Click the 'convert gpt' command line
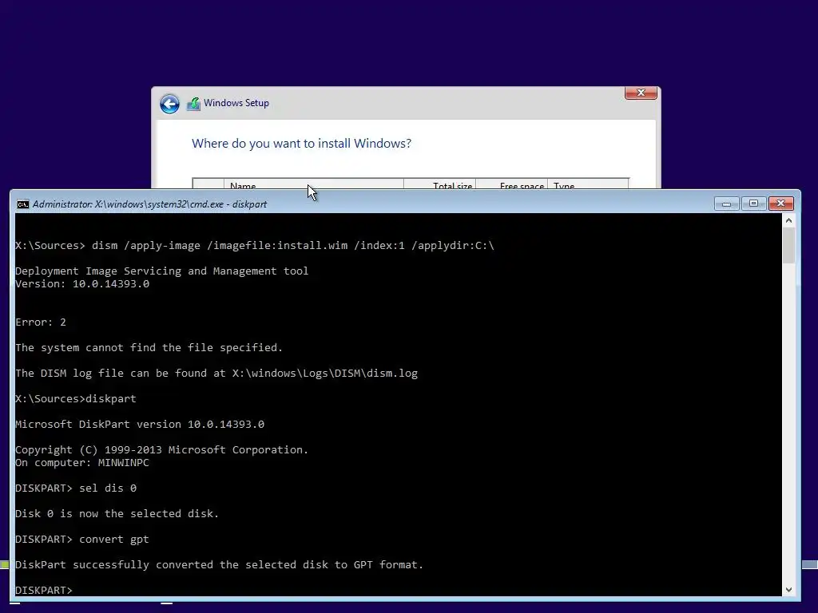 tap(82, 539)
